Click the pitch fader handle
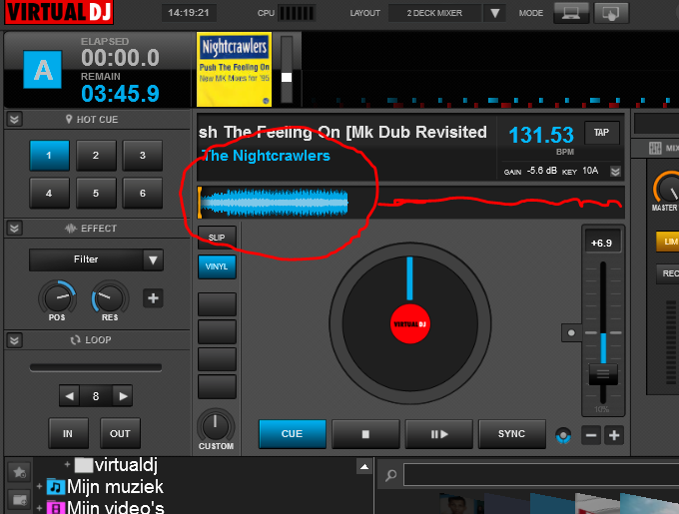This screenshot has height=514, width=679. (603, 374)
